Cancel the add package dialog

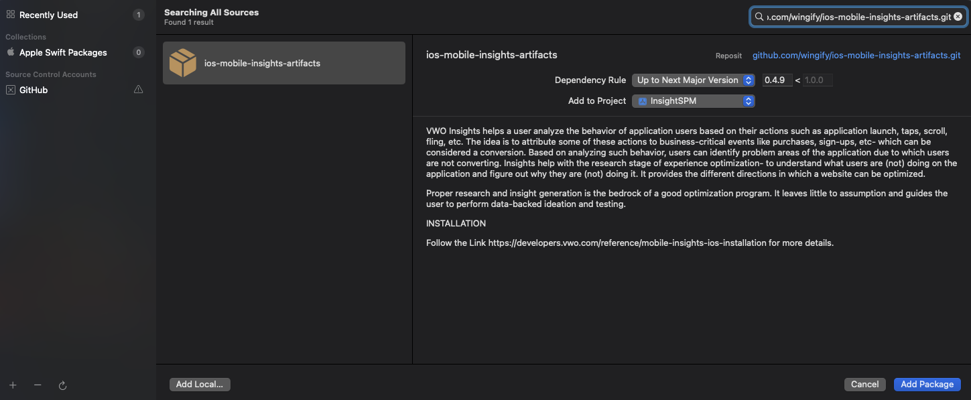pyautogui.click(x=865, y=385)
